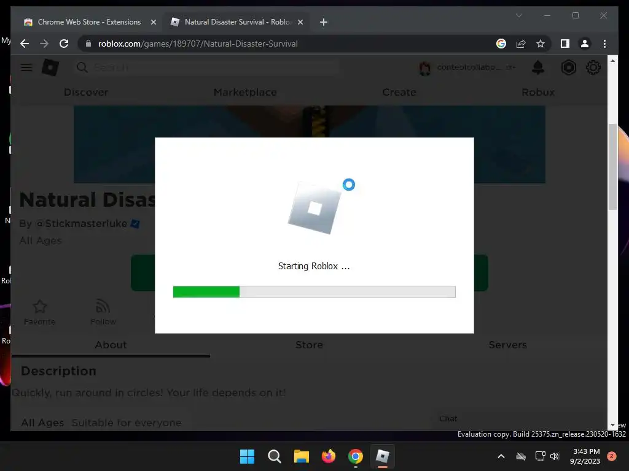
Task: Open the Chrome profile icon
Action: click(x=585, y=44)
